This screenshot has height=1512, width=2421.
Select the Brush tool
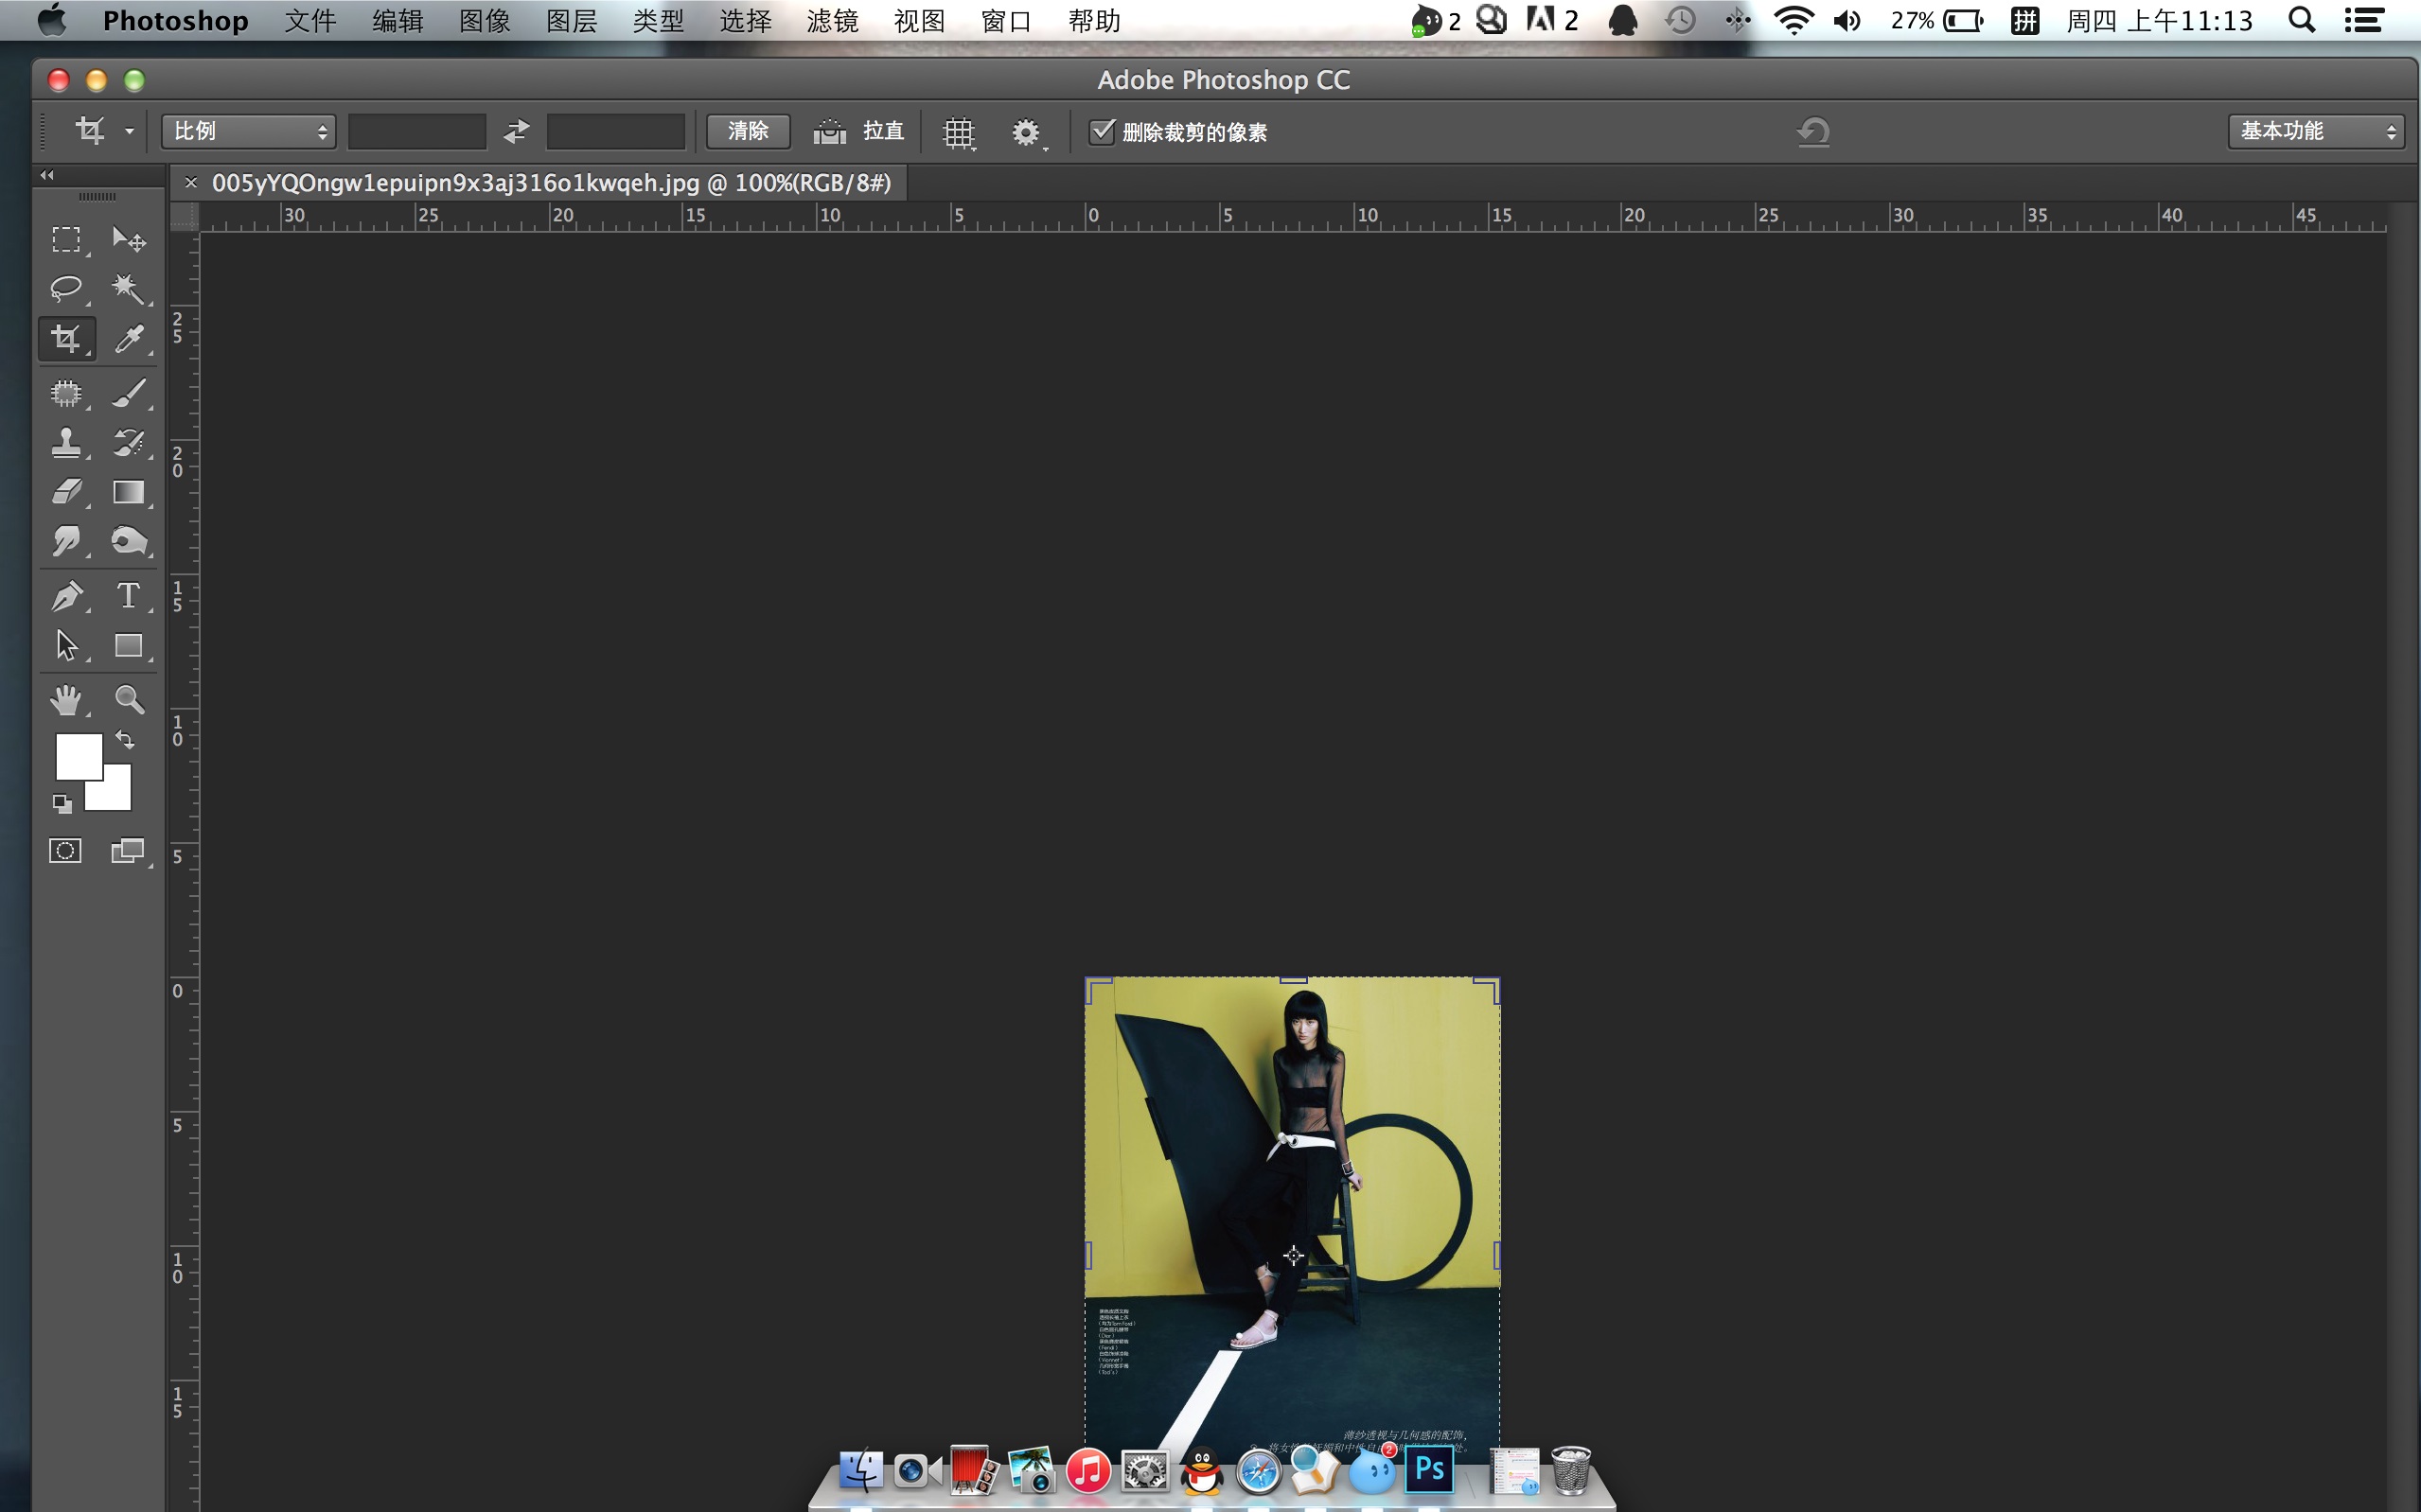pos(129,393)
